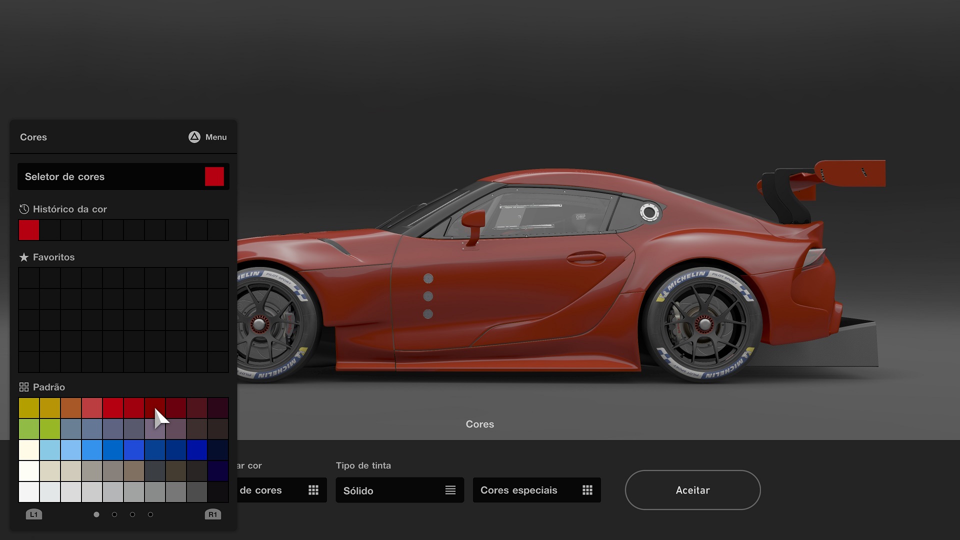960x540 pixels.
Task: Click the list icon on the Sólido selector
Action: 450,490
